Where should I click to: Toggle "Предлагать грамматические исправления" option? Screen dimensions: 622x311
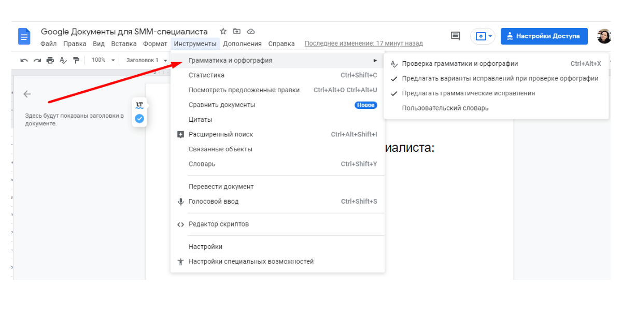pos(468,93)
